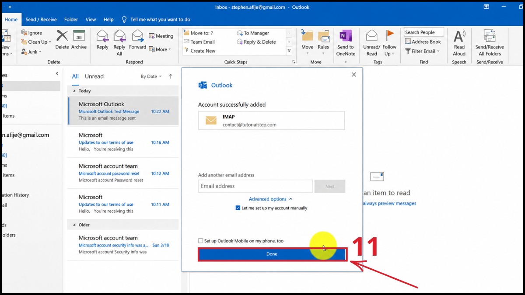Screen dimensions: 525x295
Task: Click the lightbulb Tell me icon
Action: (x=124, y=19)
